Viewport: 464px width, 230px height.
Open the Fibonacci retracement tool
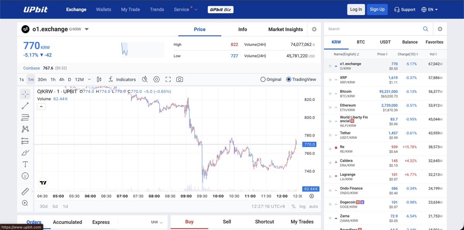25,117
